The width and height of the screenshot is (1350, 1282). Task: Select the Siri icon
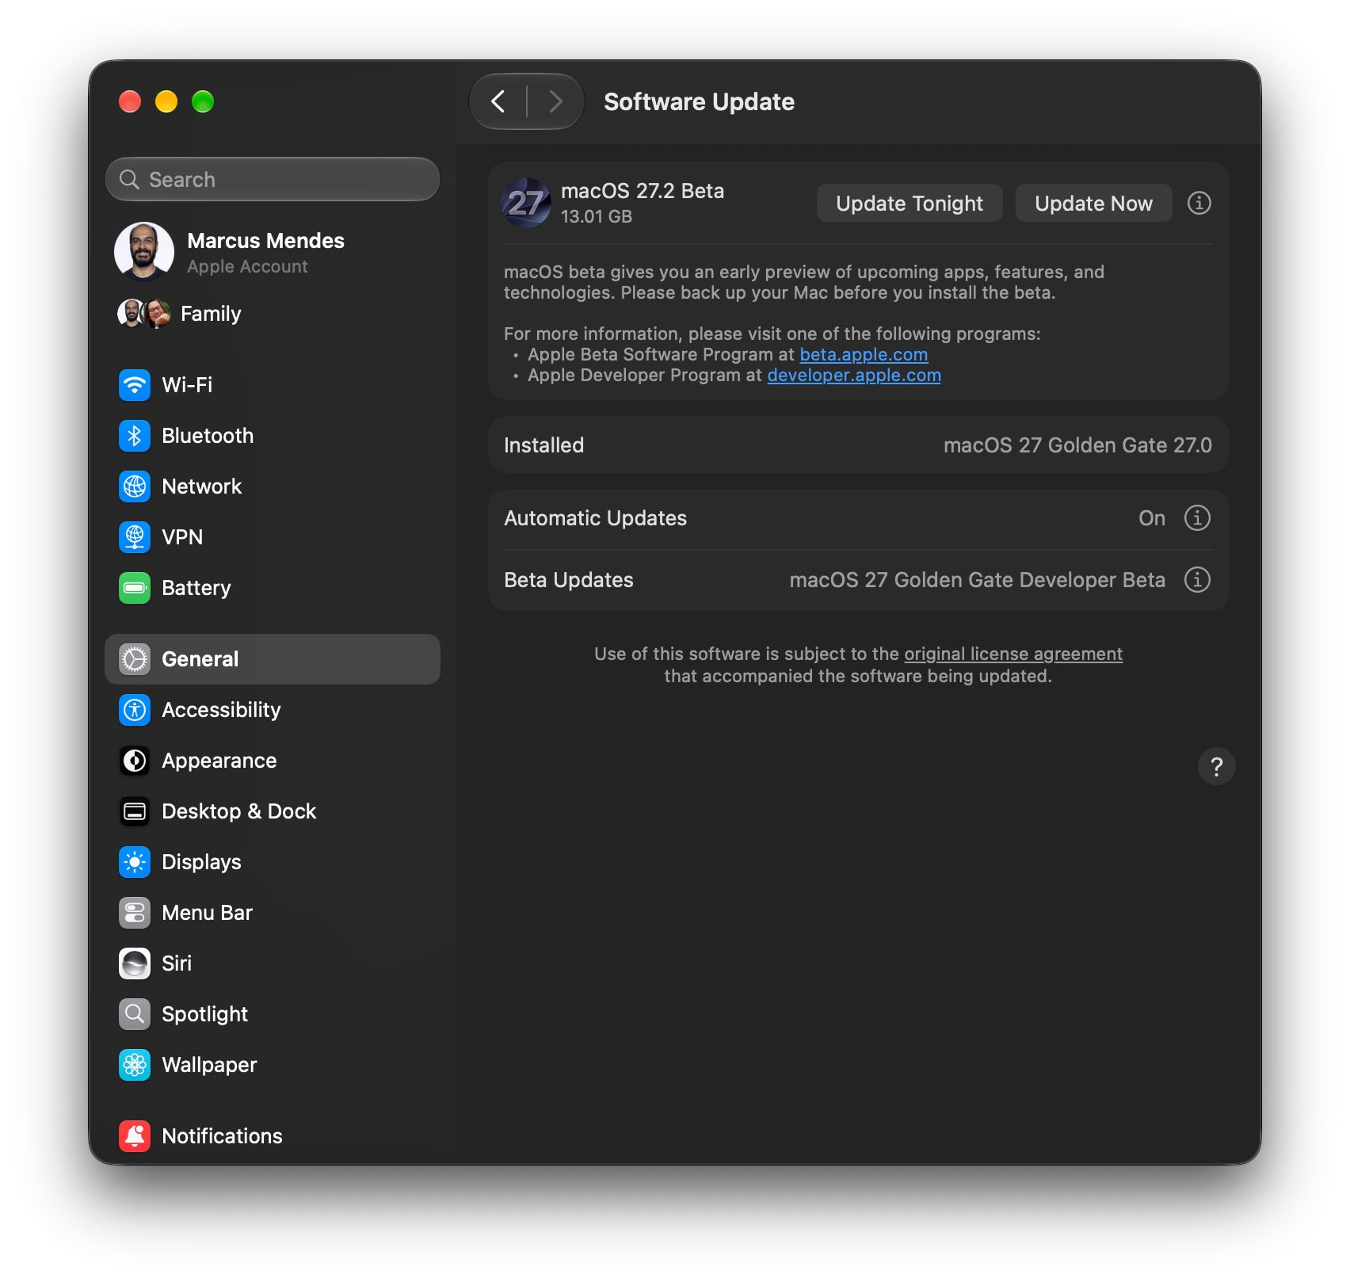click(135, 963)
